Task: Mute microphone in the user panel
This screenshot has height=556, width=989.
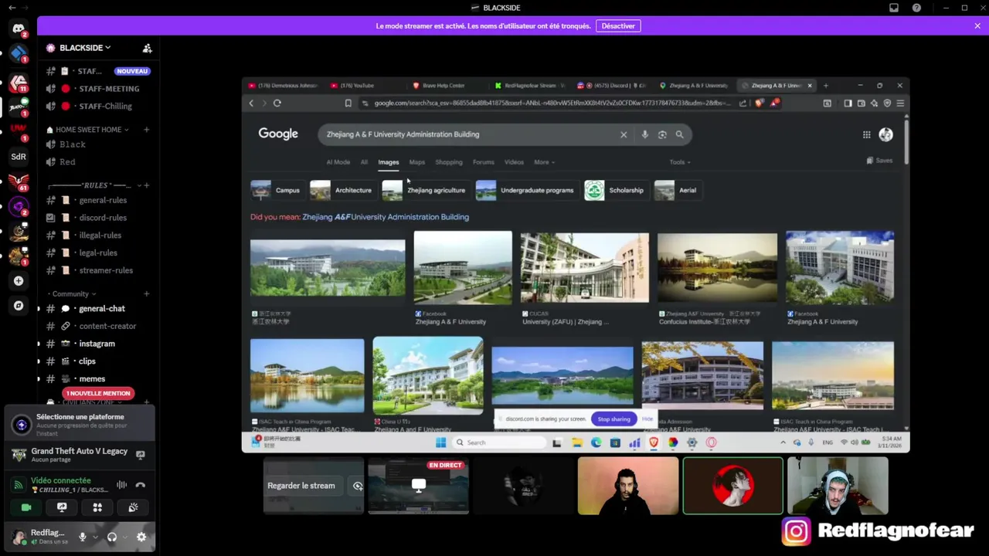Action: click(82, 537)
